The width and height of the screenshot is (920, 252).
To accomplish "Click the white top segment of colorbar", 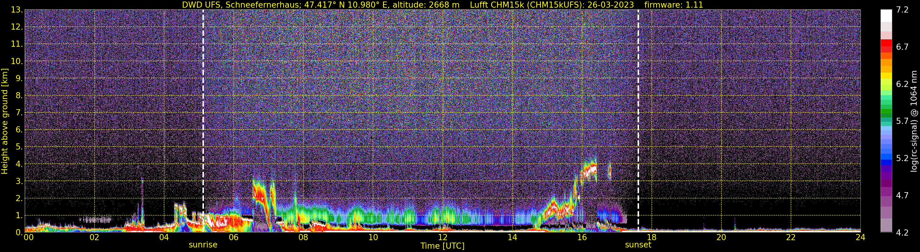I will click(886, 16).
